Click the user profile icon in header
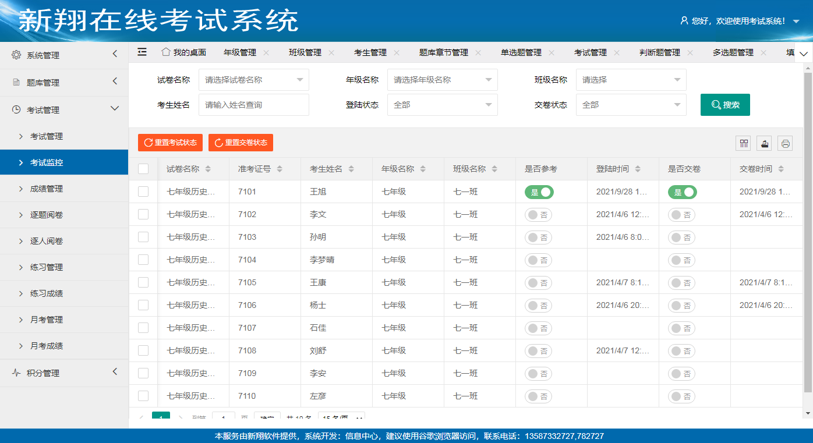Viewport: 813px width, 443px height. click(684, 21)
